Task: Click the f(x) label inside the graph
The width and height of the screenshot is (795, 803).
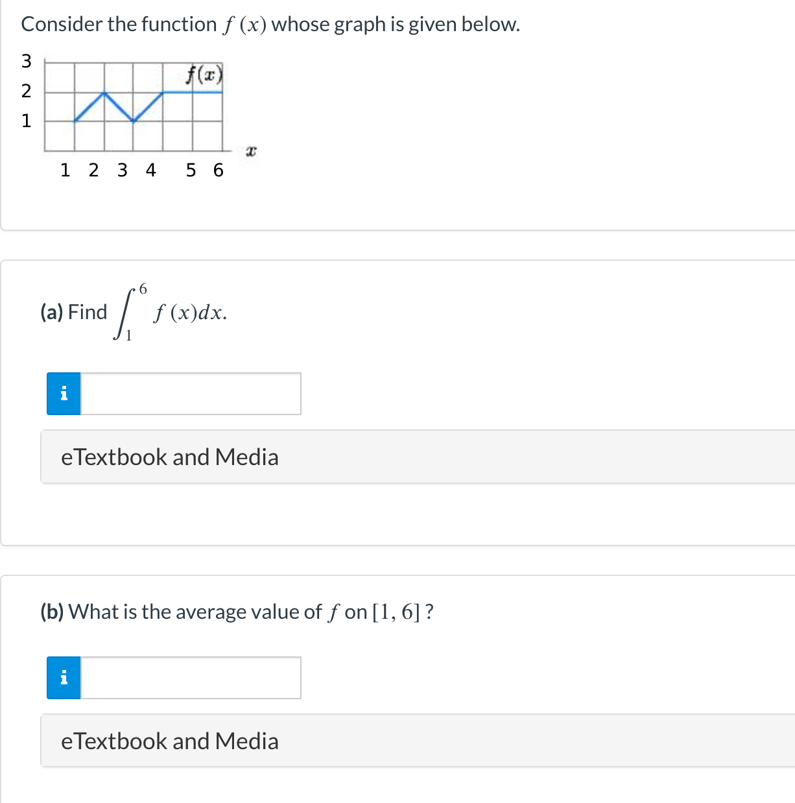Action: (x=204, y=75)
